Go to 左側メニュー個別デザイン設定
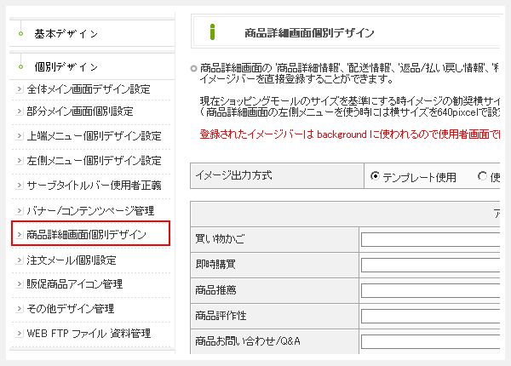 pos(94,160)
